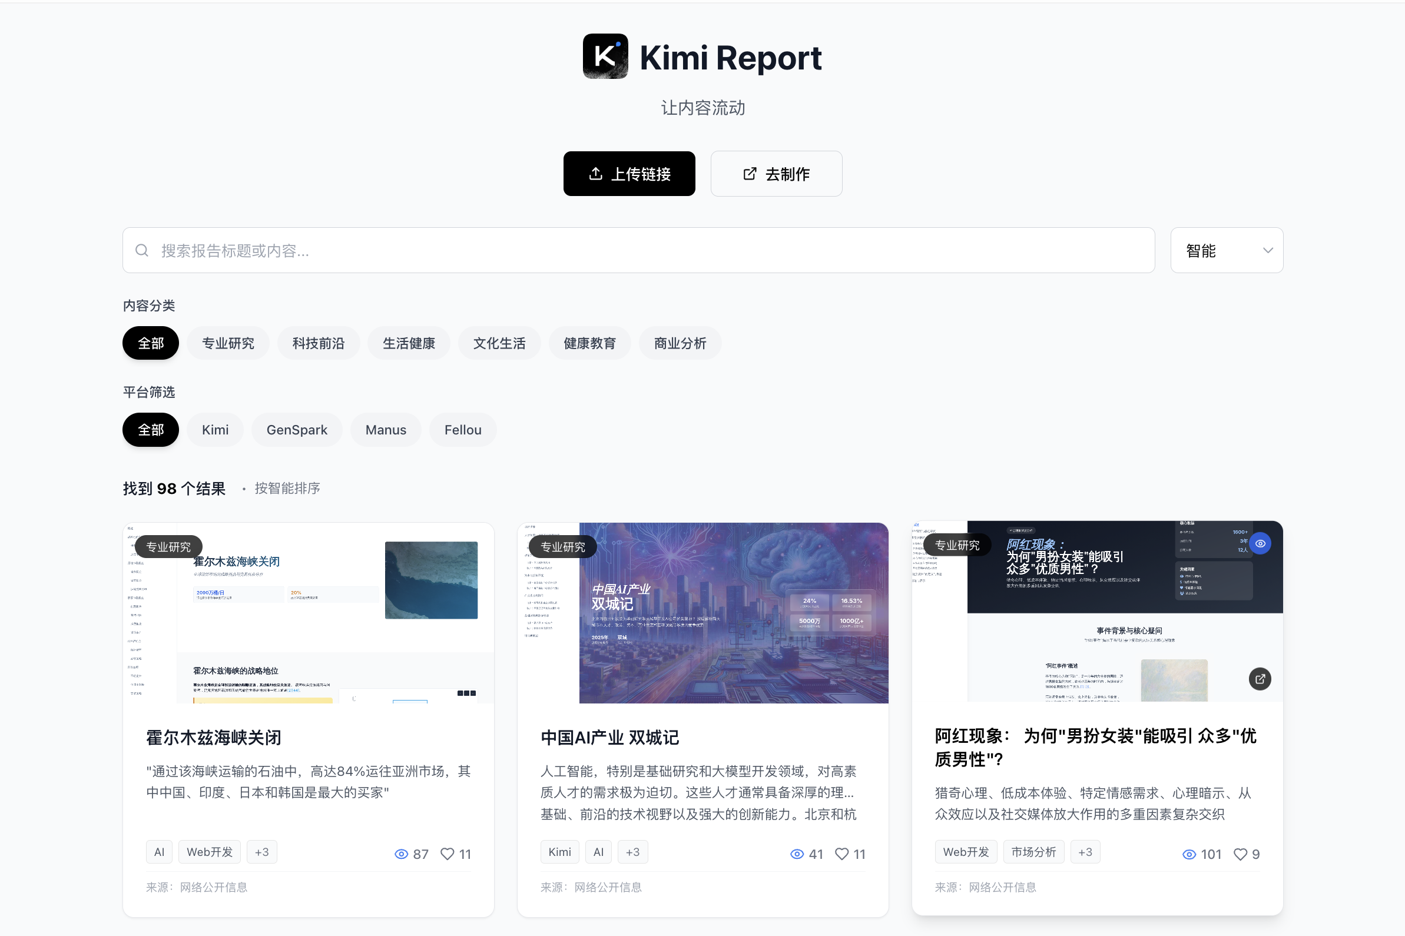This screenshot has height=936, width=1405.
Task: Click AI tag on 中国AI产业 card
Action: [598, 852]
